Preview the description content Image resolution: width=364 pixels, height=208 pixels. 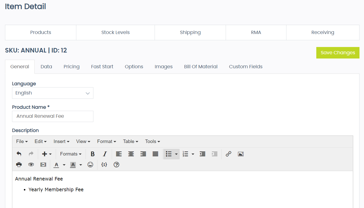click(31, 164)
